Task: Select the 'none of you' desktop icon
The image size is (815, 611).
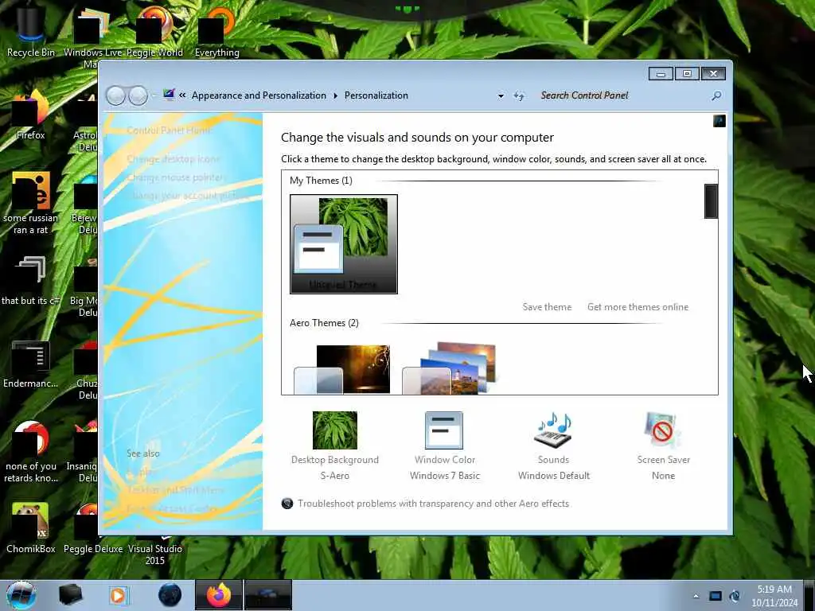Action: [x=31, y=451]
